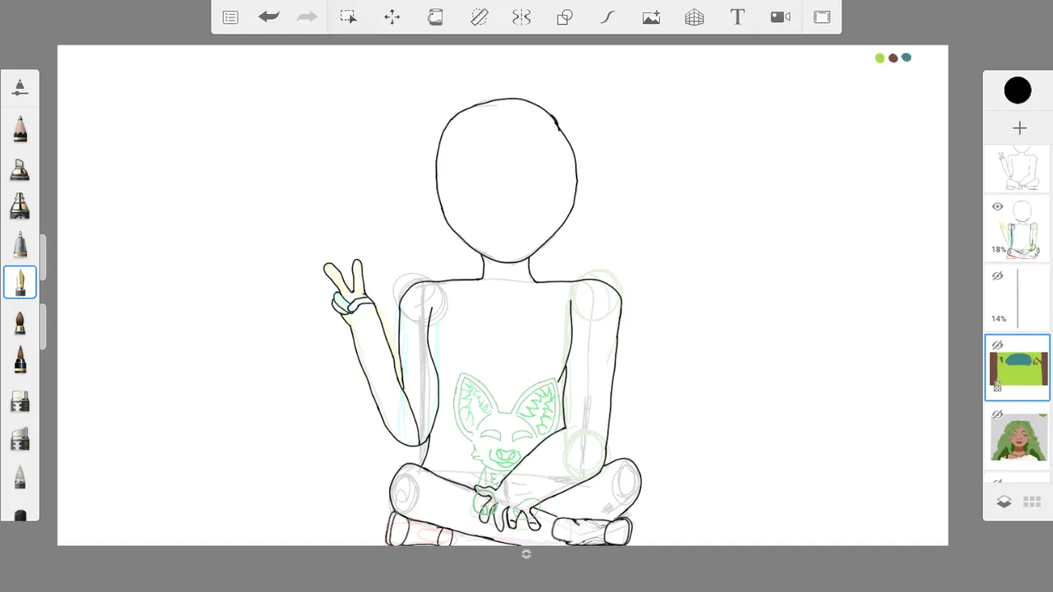
Task: Select the soft eraser brush
Action: pos(20,439)
